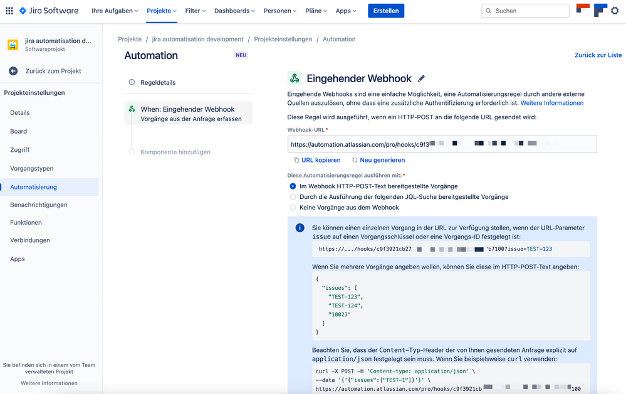Image resolution: width=626 pixels, height=394 pixels.
Task: Expand the Projekte dropdown
Action: tap(161, 11)
